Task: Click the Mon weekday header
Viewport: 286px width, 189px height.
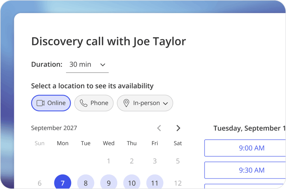Action: tap(63, 143)
